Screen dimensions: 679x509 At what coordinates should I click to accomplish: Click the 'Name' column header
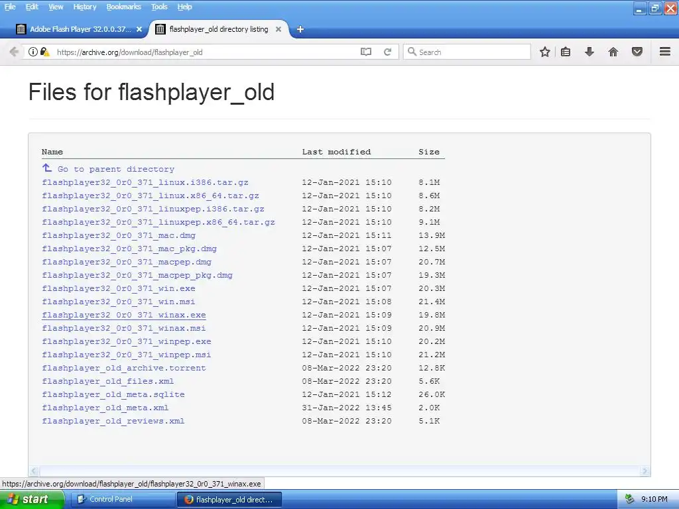(x=52, y=152)
